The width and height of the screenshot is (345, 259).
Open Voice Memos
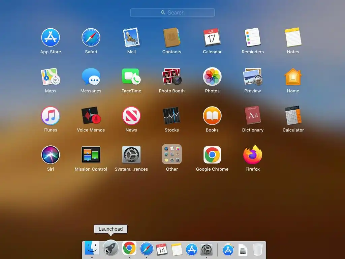click(x=91, y=116)
